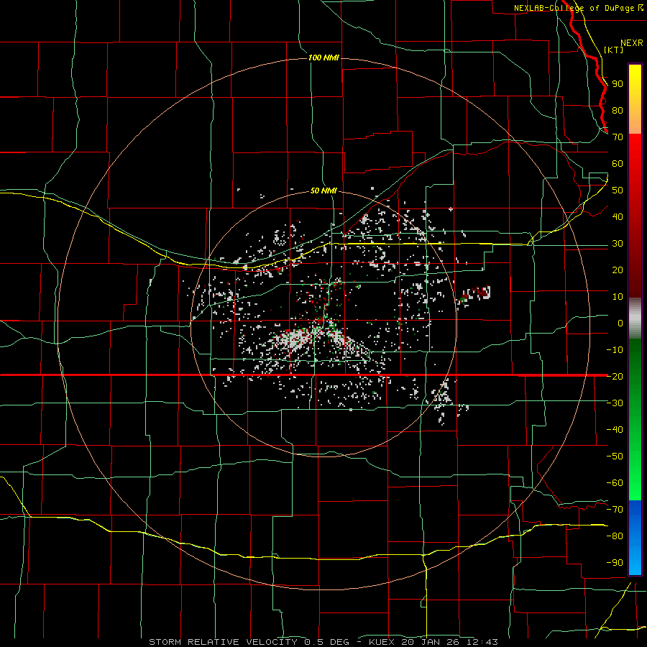
Task: Click the -20 scale value
Action: (615, 376)
